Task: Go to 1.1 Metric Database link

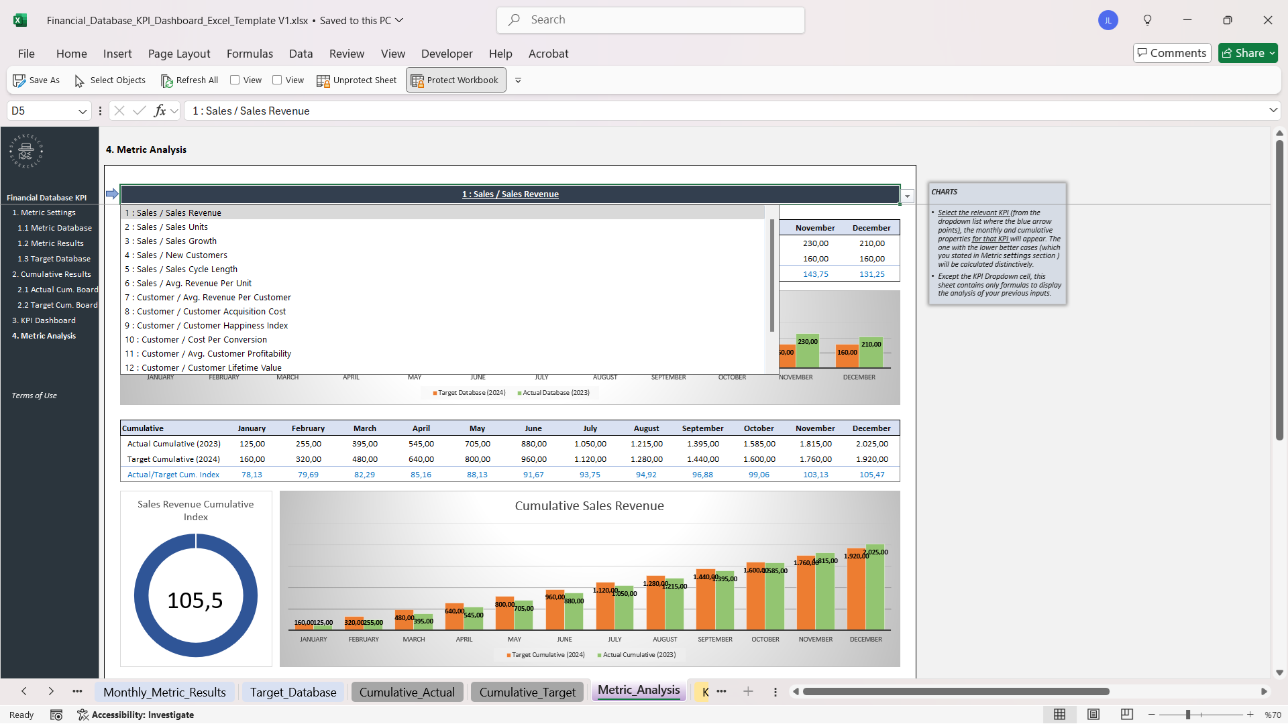Action: tap(54, 228)
